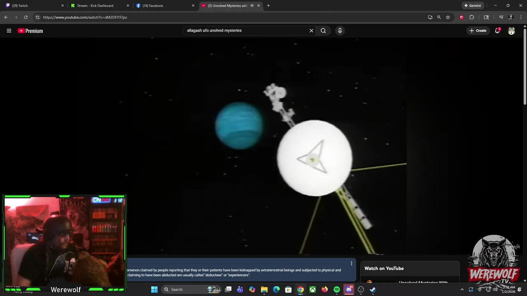
Task: Open Microsoft Store on the taskbar
Action: point(289,289)
